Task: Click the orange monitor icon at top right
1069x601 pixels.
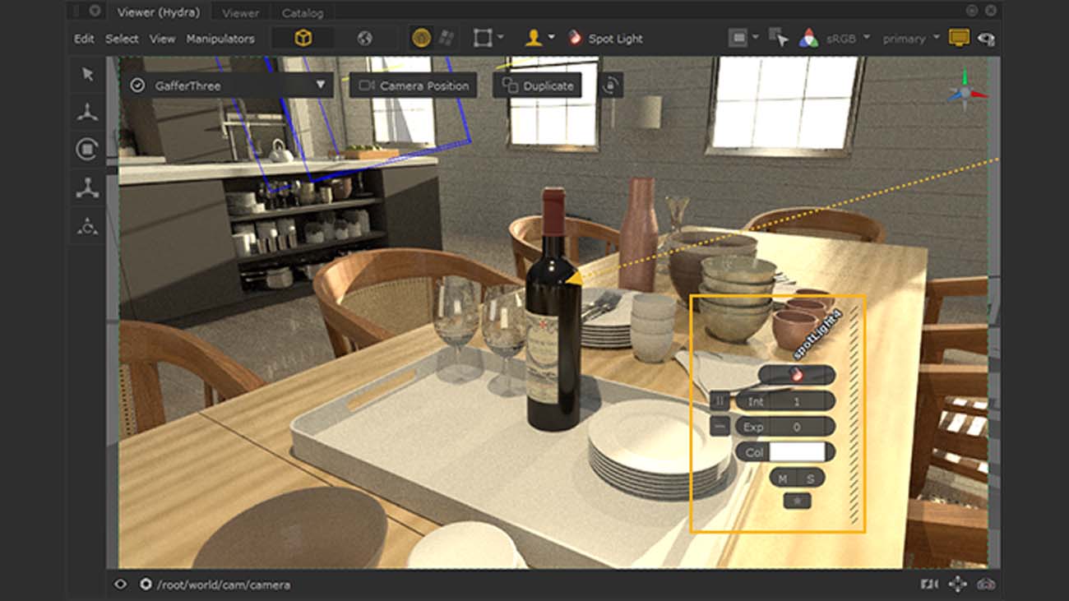Action: point(958,38)
